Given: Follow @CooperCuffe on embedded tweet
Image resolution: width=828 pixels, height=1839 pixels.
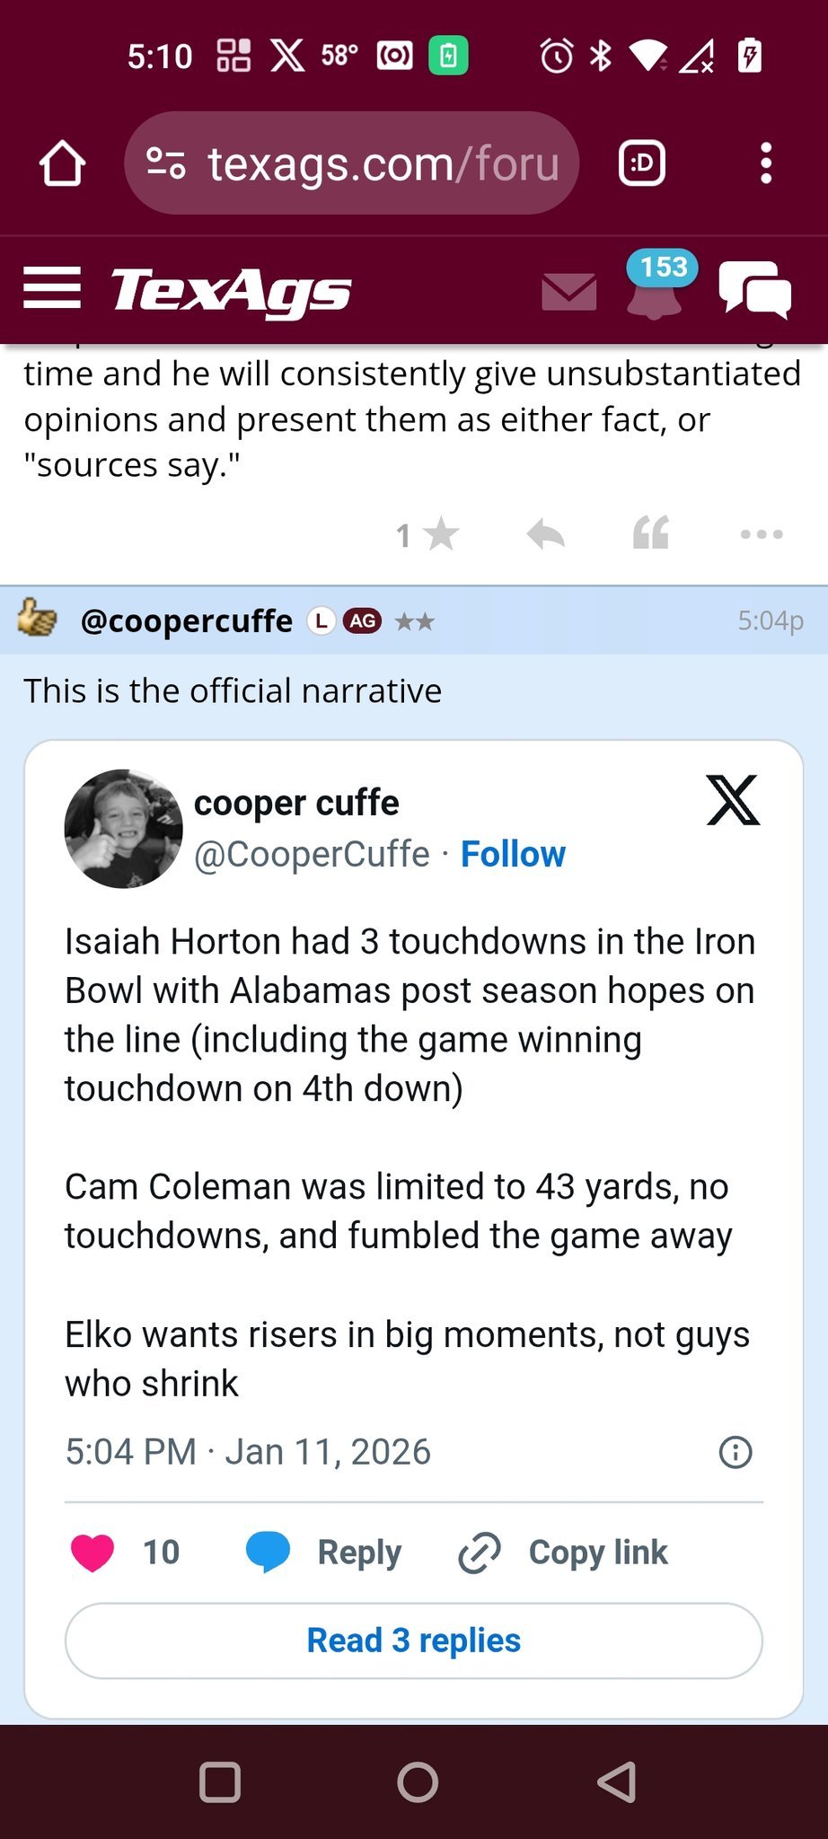Looking at the screenshot, I should (x=513, y=854).
